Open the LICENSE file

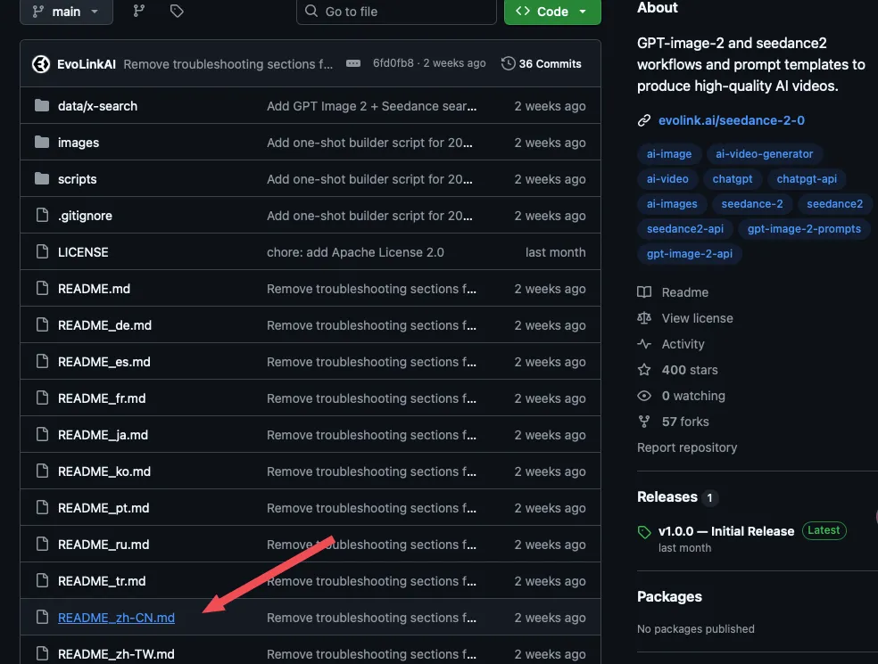click(83, 252)
